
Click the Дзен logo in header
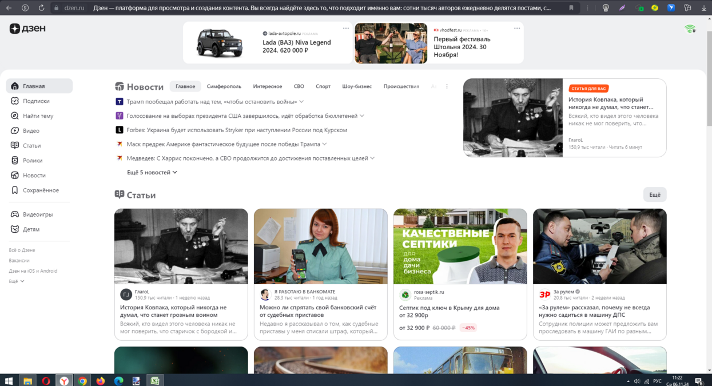pyautogui.click(x=27, y=29)
